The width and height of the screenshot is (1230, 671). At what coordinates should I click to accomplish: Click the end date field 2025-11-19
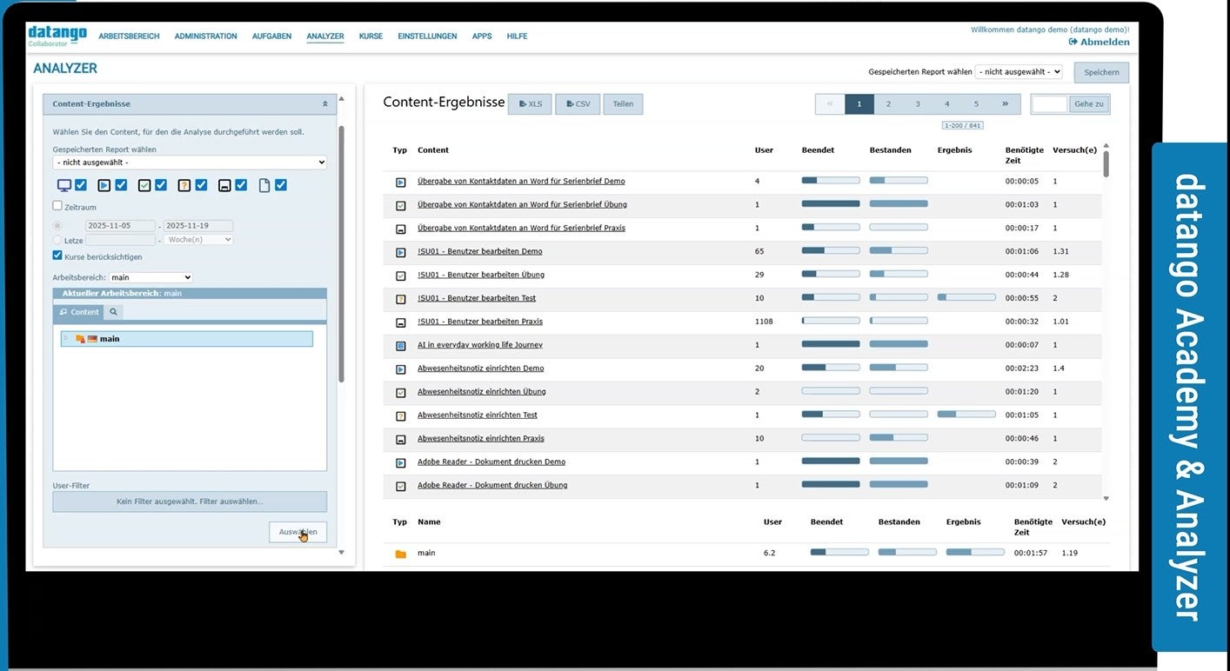click(x=198, y=226)
